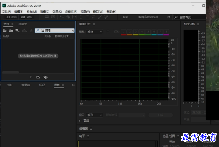Click the New File icon
Viewport: 219px width, 147px height.
pyautogui.click(x=17, y=31)
